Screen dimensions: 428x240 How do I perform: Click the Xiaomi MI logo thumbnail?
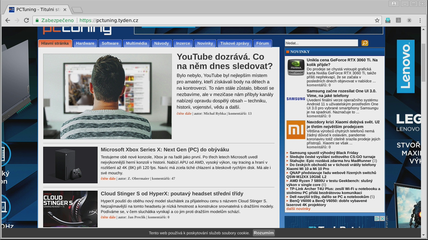(296, 130)
